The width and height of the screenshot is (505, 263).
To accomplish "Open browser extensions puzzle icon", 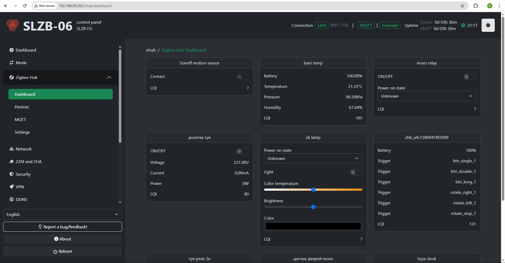I will 476,6.
